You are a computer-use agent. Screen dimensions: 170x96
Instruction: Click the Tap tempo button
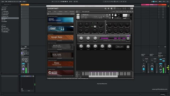coord(6,2)
